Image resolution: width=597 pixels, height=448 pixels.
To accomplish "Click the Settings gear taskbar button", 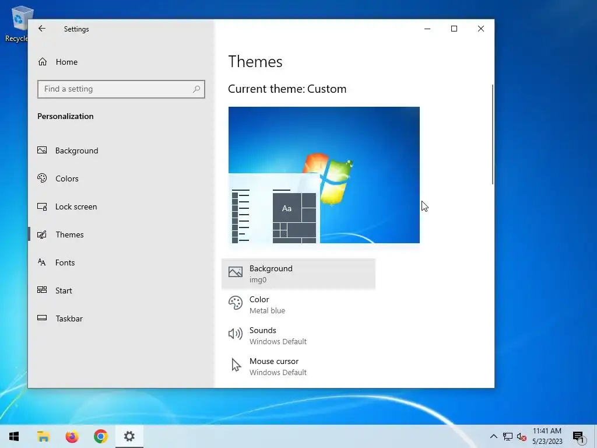I will coord(129,436).
